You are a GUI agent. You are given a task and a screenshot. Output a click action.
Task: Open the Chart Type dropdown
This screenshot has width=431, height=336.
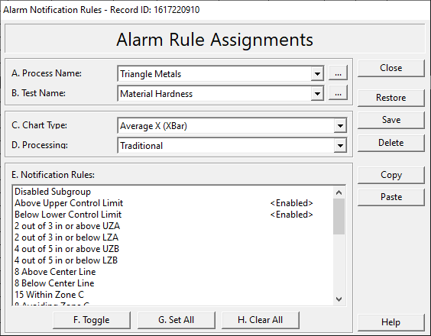[340, 125]
